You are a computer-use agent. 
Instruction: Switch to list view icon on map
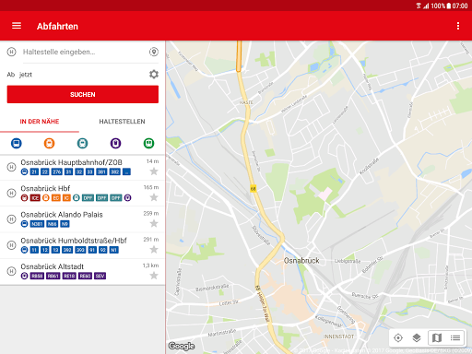[455, 338]
